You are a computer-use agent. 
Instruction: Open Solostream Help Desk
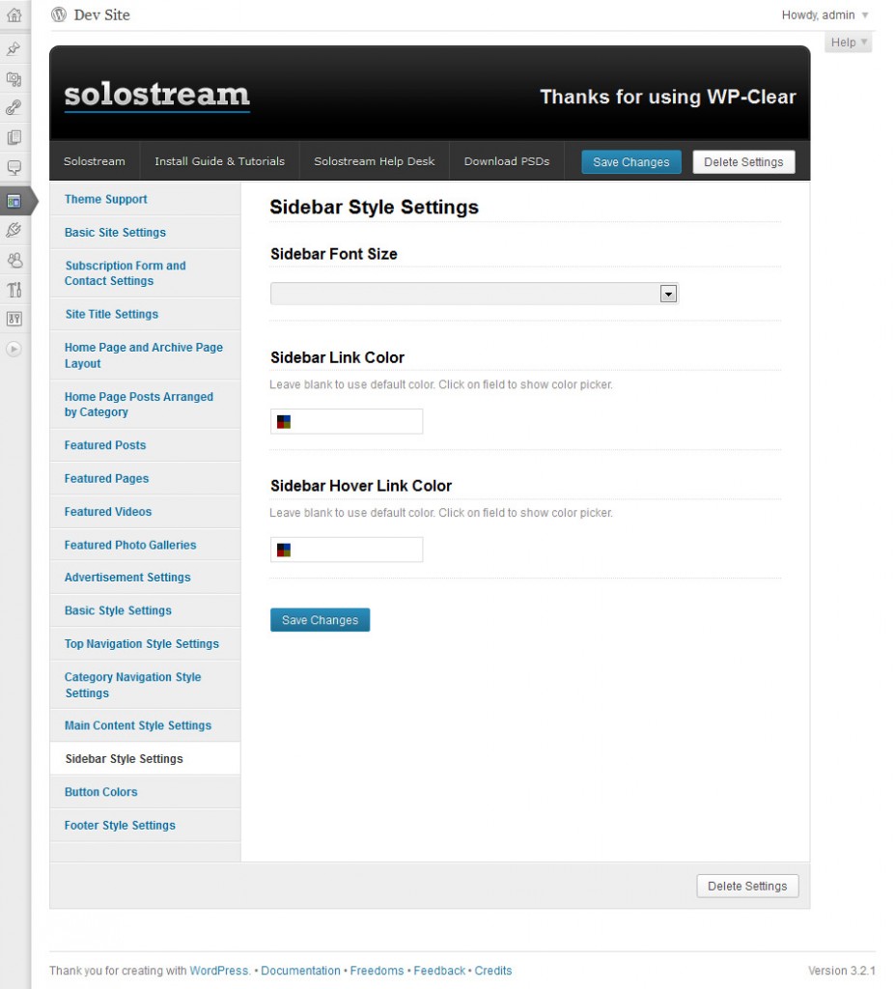click(374, 161)
